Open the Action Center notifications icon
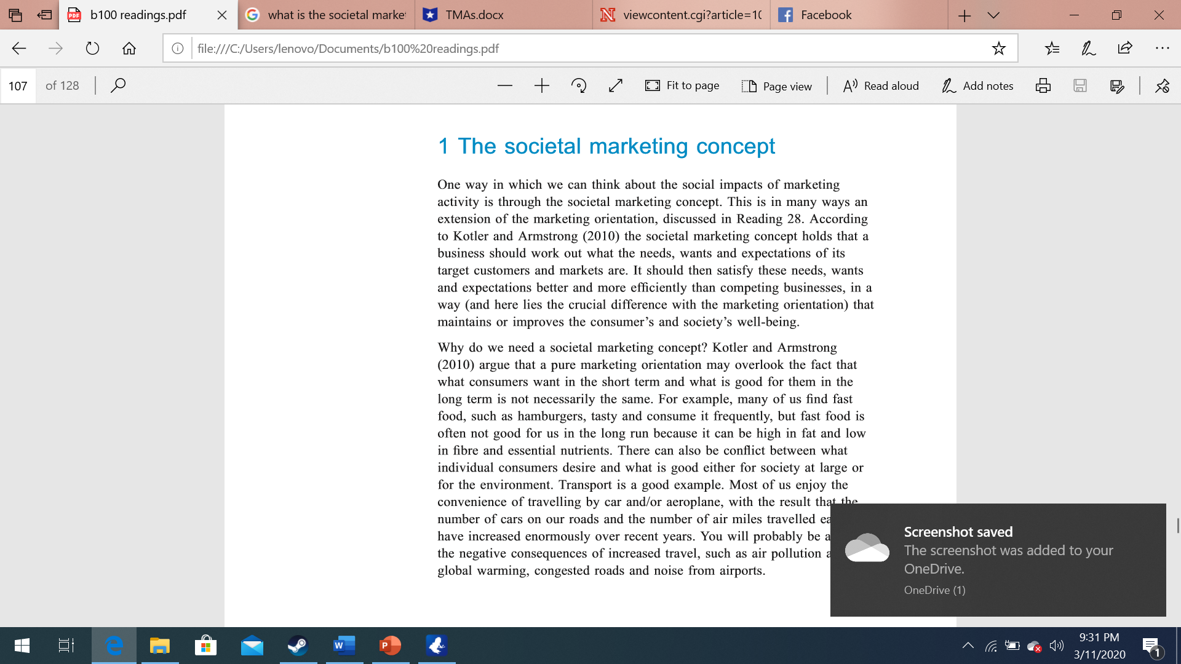 [1151, 646]
